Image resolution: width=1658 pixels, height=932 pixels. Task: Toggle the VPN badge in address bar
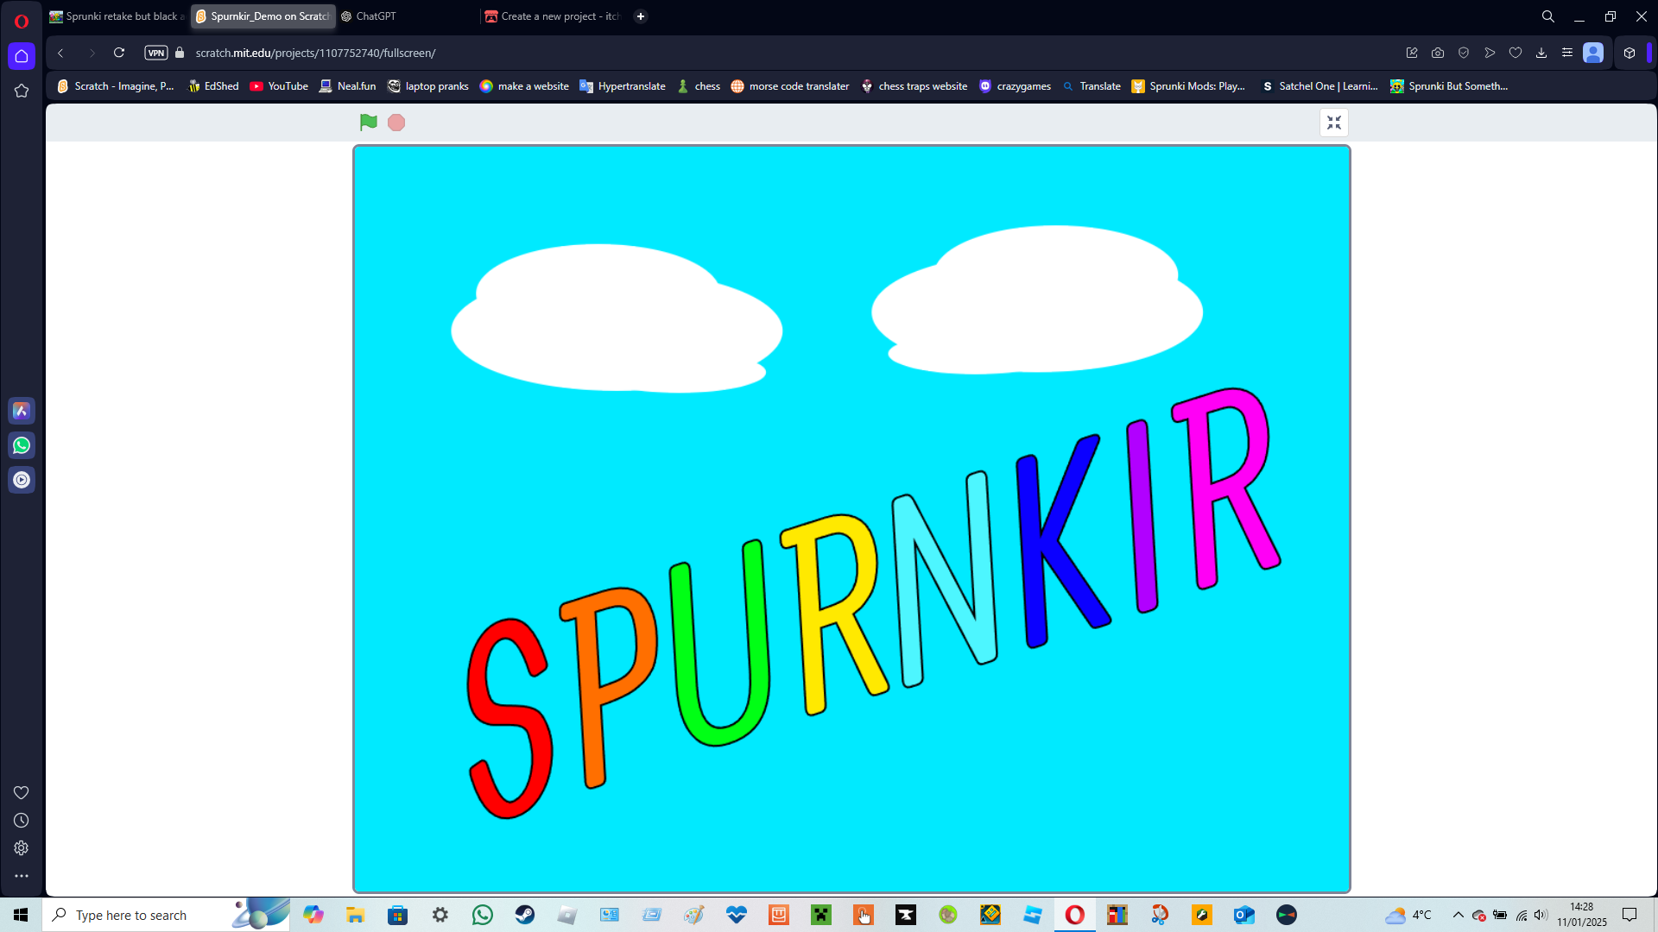pyautogui.click(x=156, y=53)
